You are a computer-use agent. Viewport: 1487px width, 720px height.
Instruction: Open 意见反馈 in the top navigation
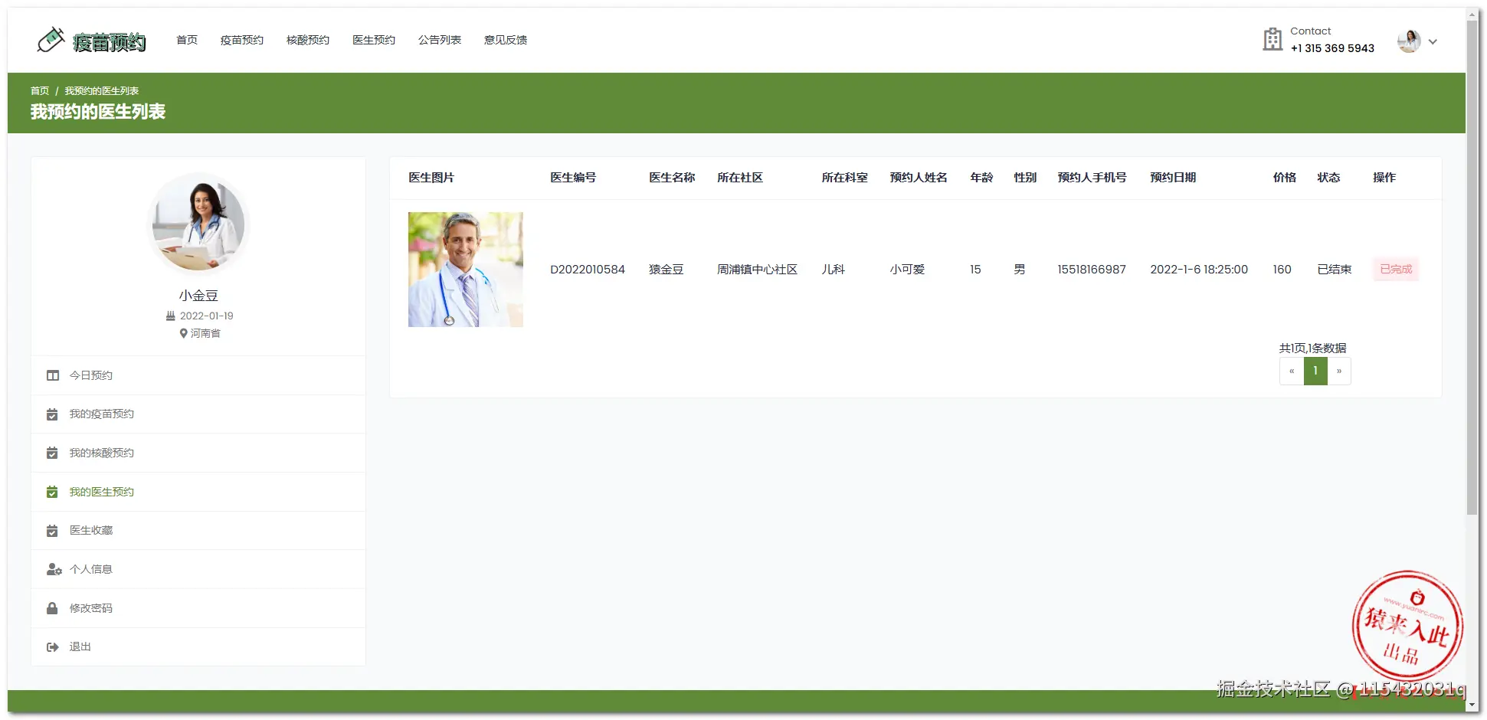[x=506, y=40]
